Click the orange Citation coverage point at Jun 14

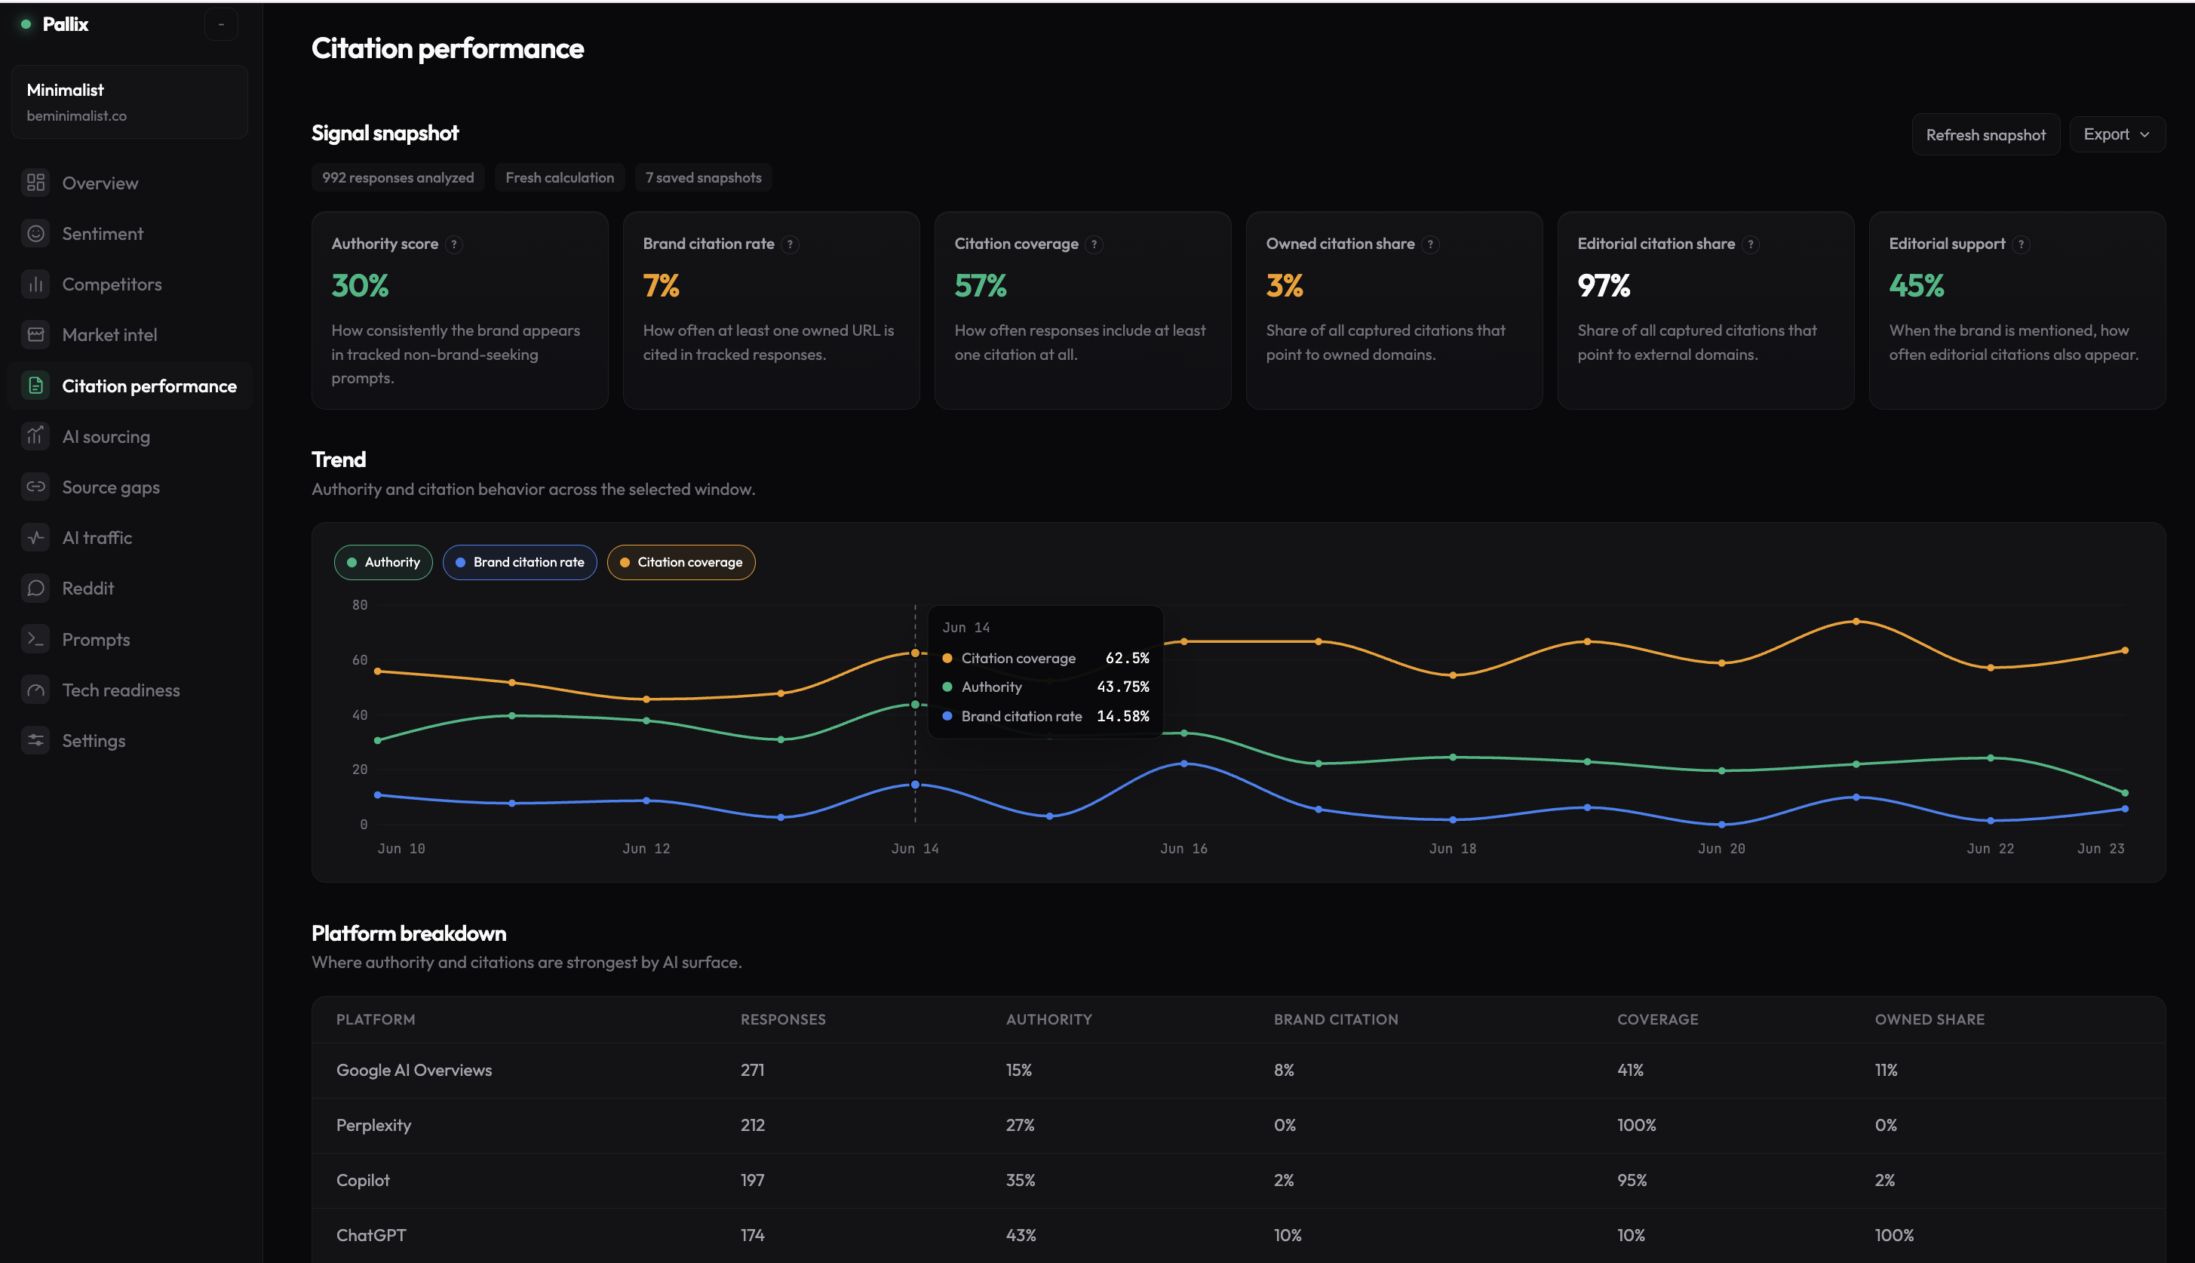(915, 653)
